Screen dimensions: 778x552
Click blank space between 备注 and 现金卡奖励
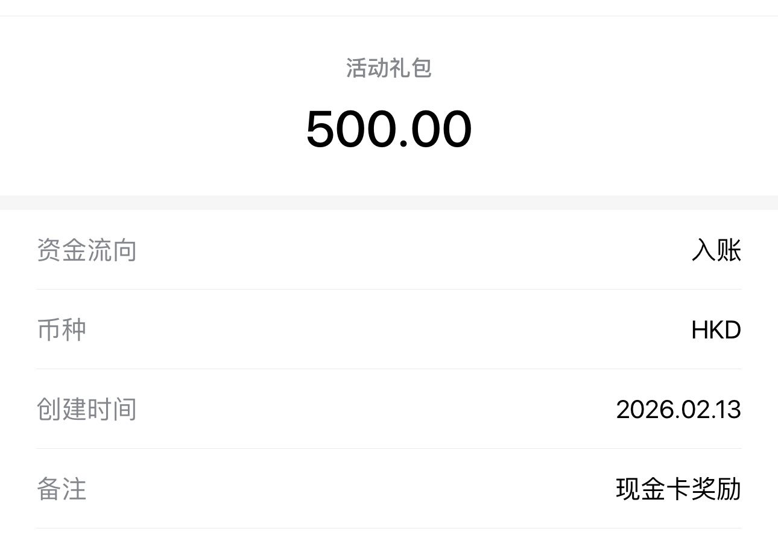click(350, 489)
